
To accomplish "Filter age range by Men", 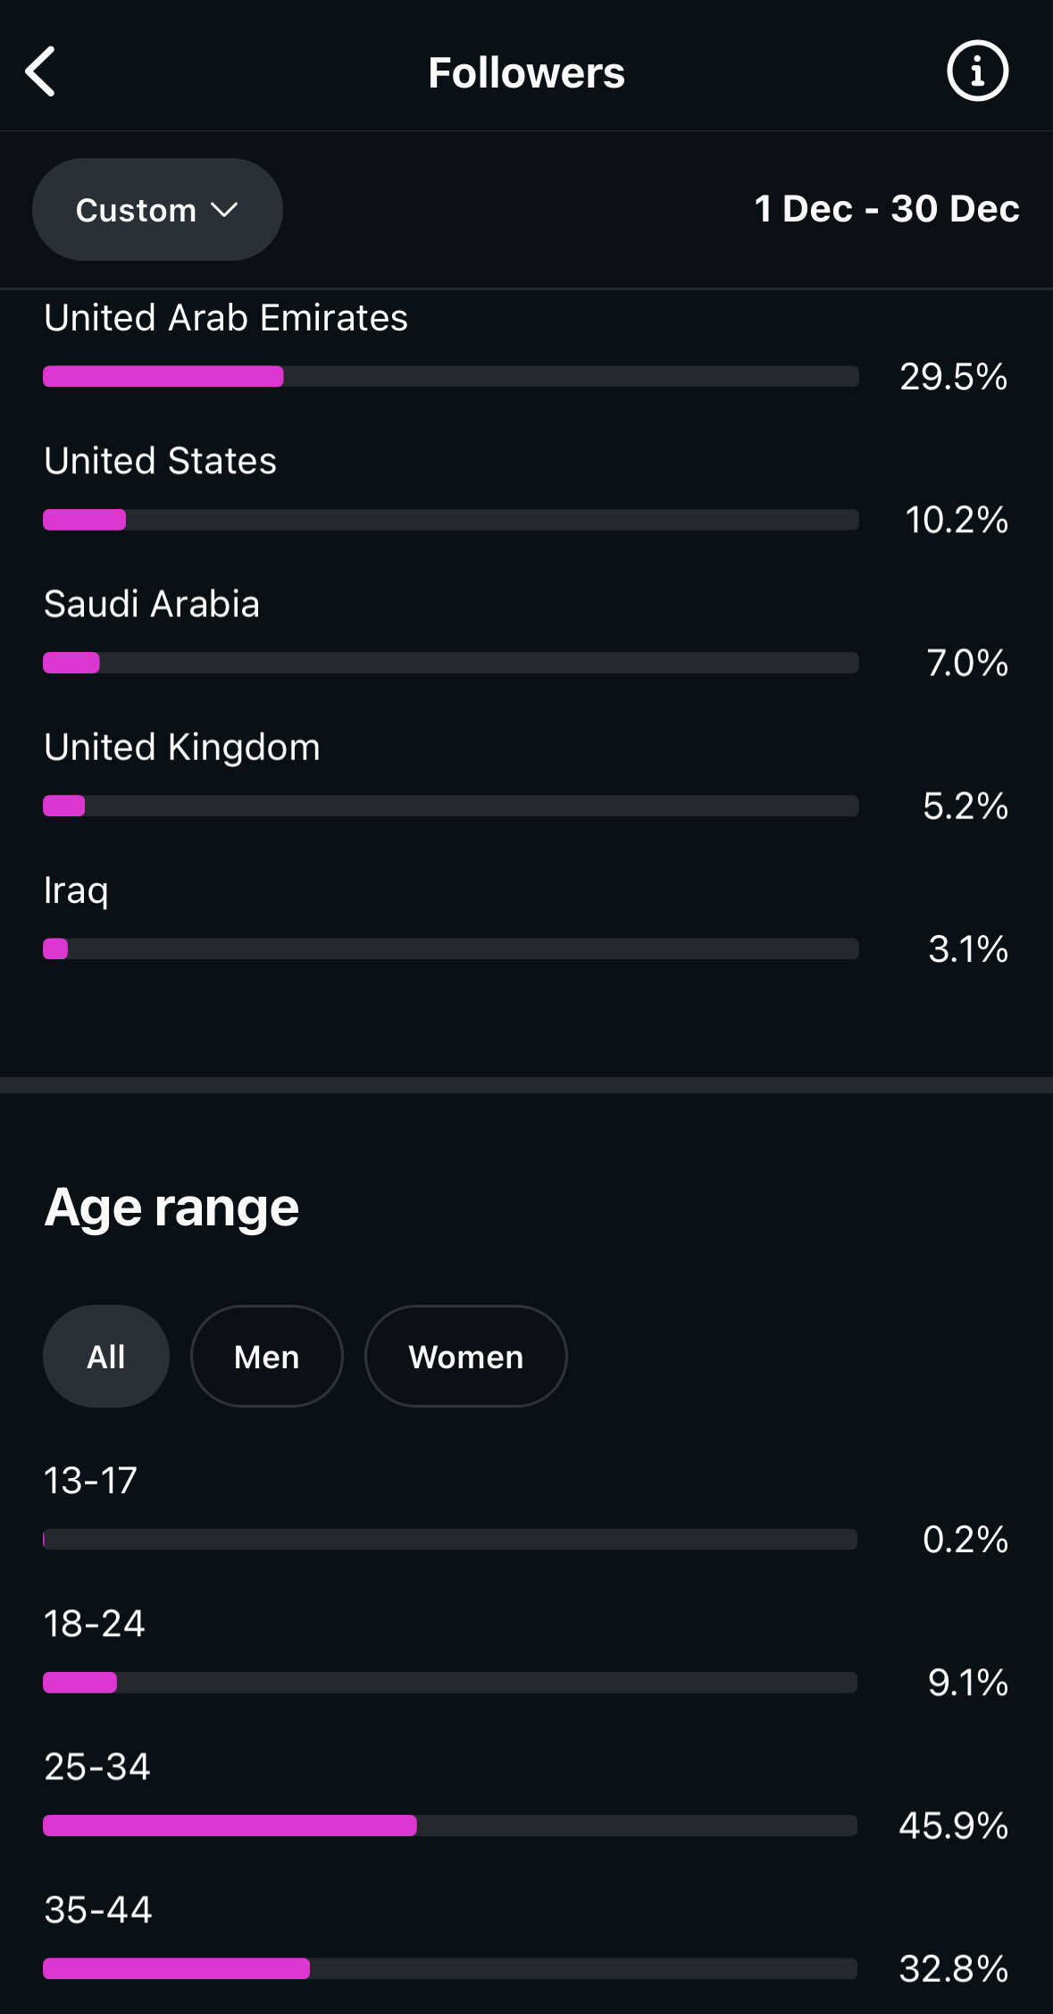I will [x=266, y=1357].
